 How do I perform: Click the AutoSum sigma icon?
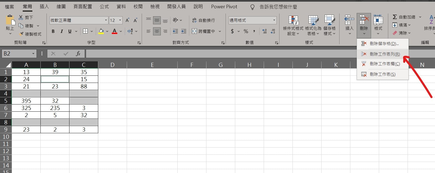coord(395,17)
